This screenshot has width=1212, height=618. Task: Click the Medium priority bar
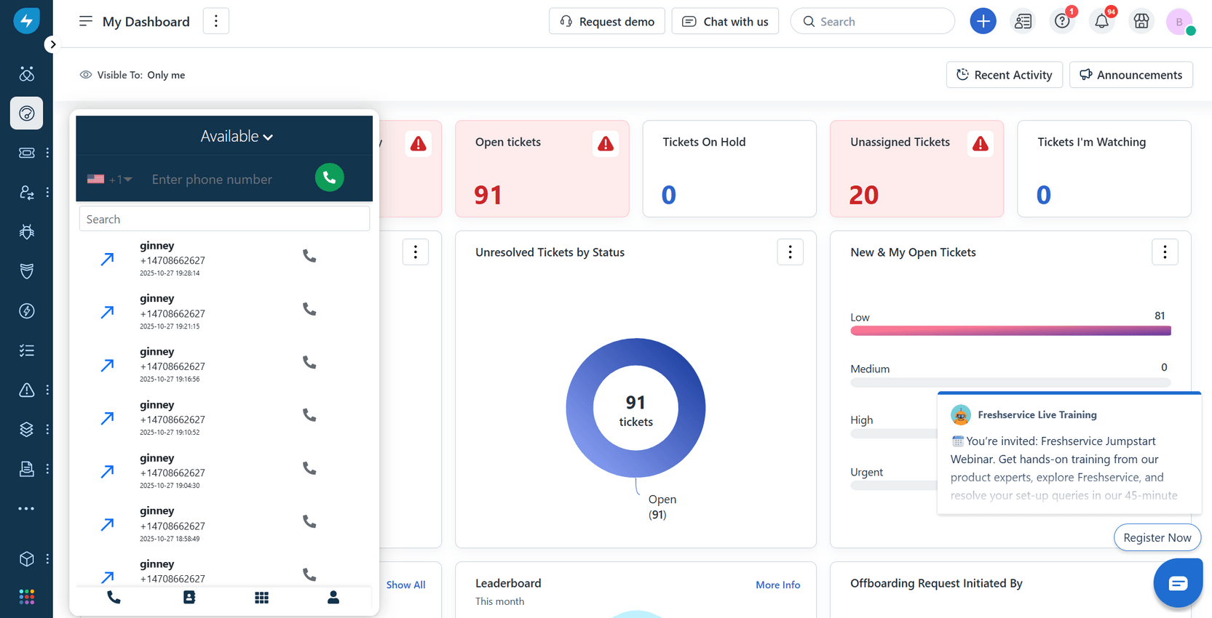(x=1010, y=382)
